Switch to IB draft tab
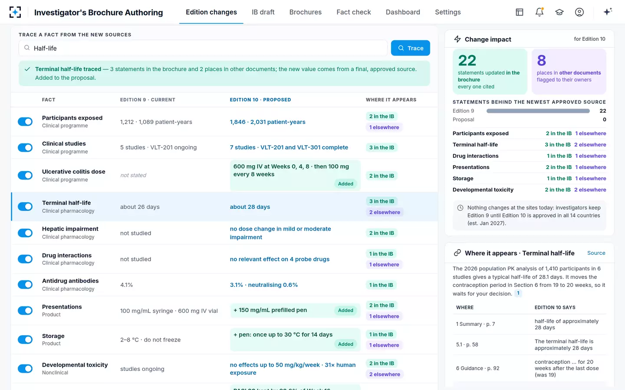The height and width of the screenshot is (390, 625). (263, 12)
